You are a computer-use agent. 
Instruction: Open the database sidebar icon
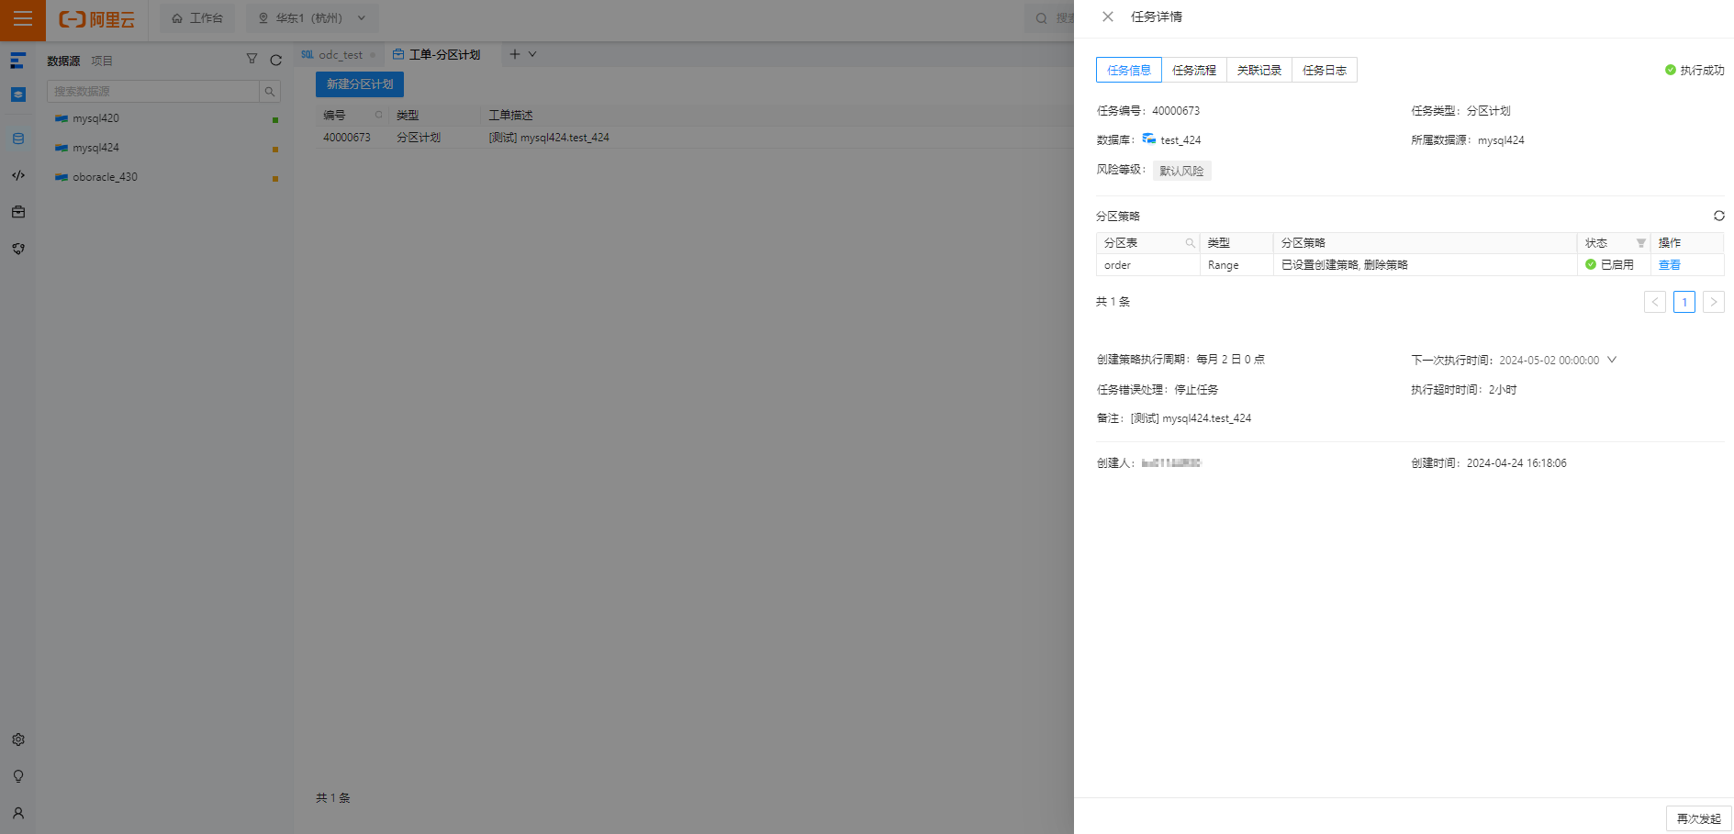click(x=17, y=139)
